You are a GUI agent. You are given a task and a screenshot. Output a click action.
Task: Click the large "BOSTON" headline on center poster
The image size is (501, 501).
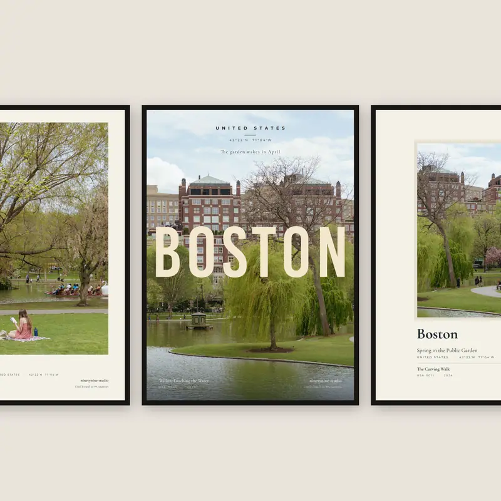click(x=250, y=252)
